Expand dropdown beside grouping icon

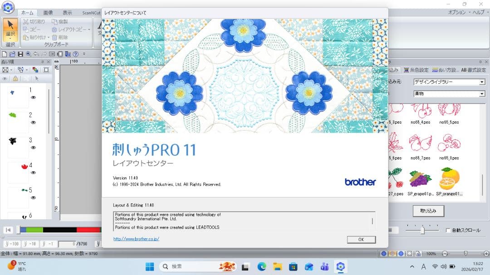tap(27, 70)
